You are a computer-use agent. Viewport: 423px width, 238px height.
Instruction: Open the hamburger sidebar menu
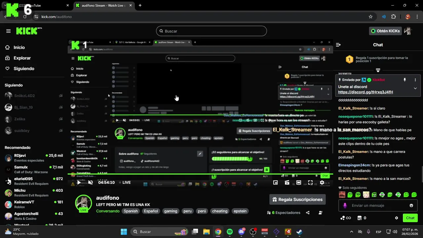point(8,31)
